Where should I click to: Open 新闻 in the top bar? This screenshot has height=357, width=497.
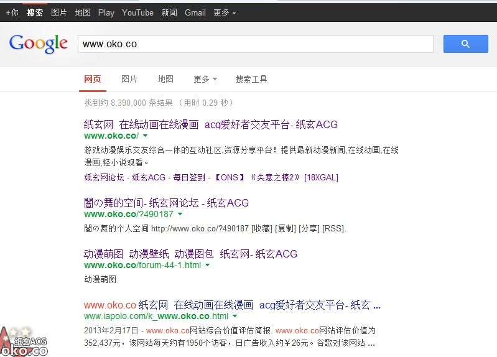point(169,12)
